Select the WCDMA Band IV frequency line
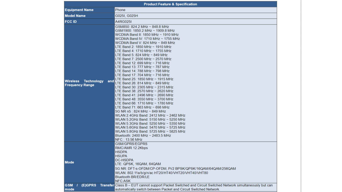Screen dimensions: 342x192 147,39
